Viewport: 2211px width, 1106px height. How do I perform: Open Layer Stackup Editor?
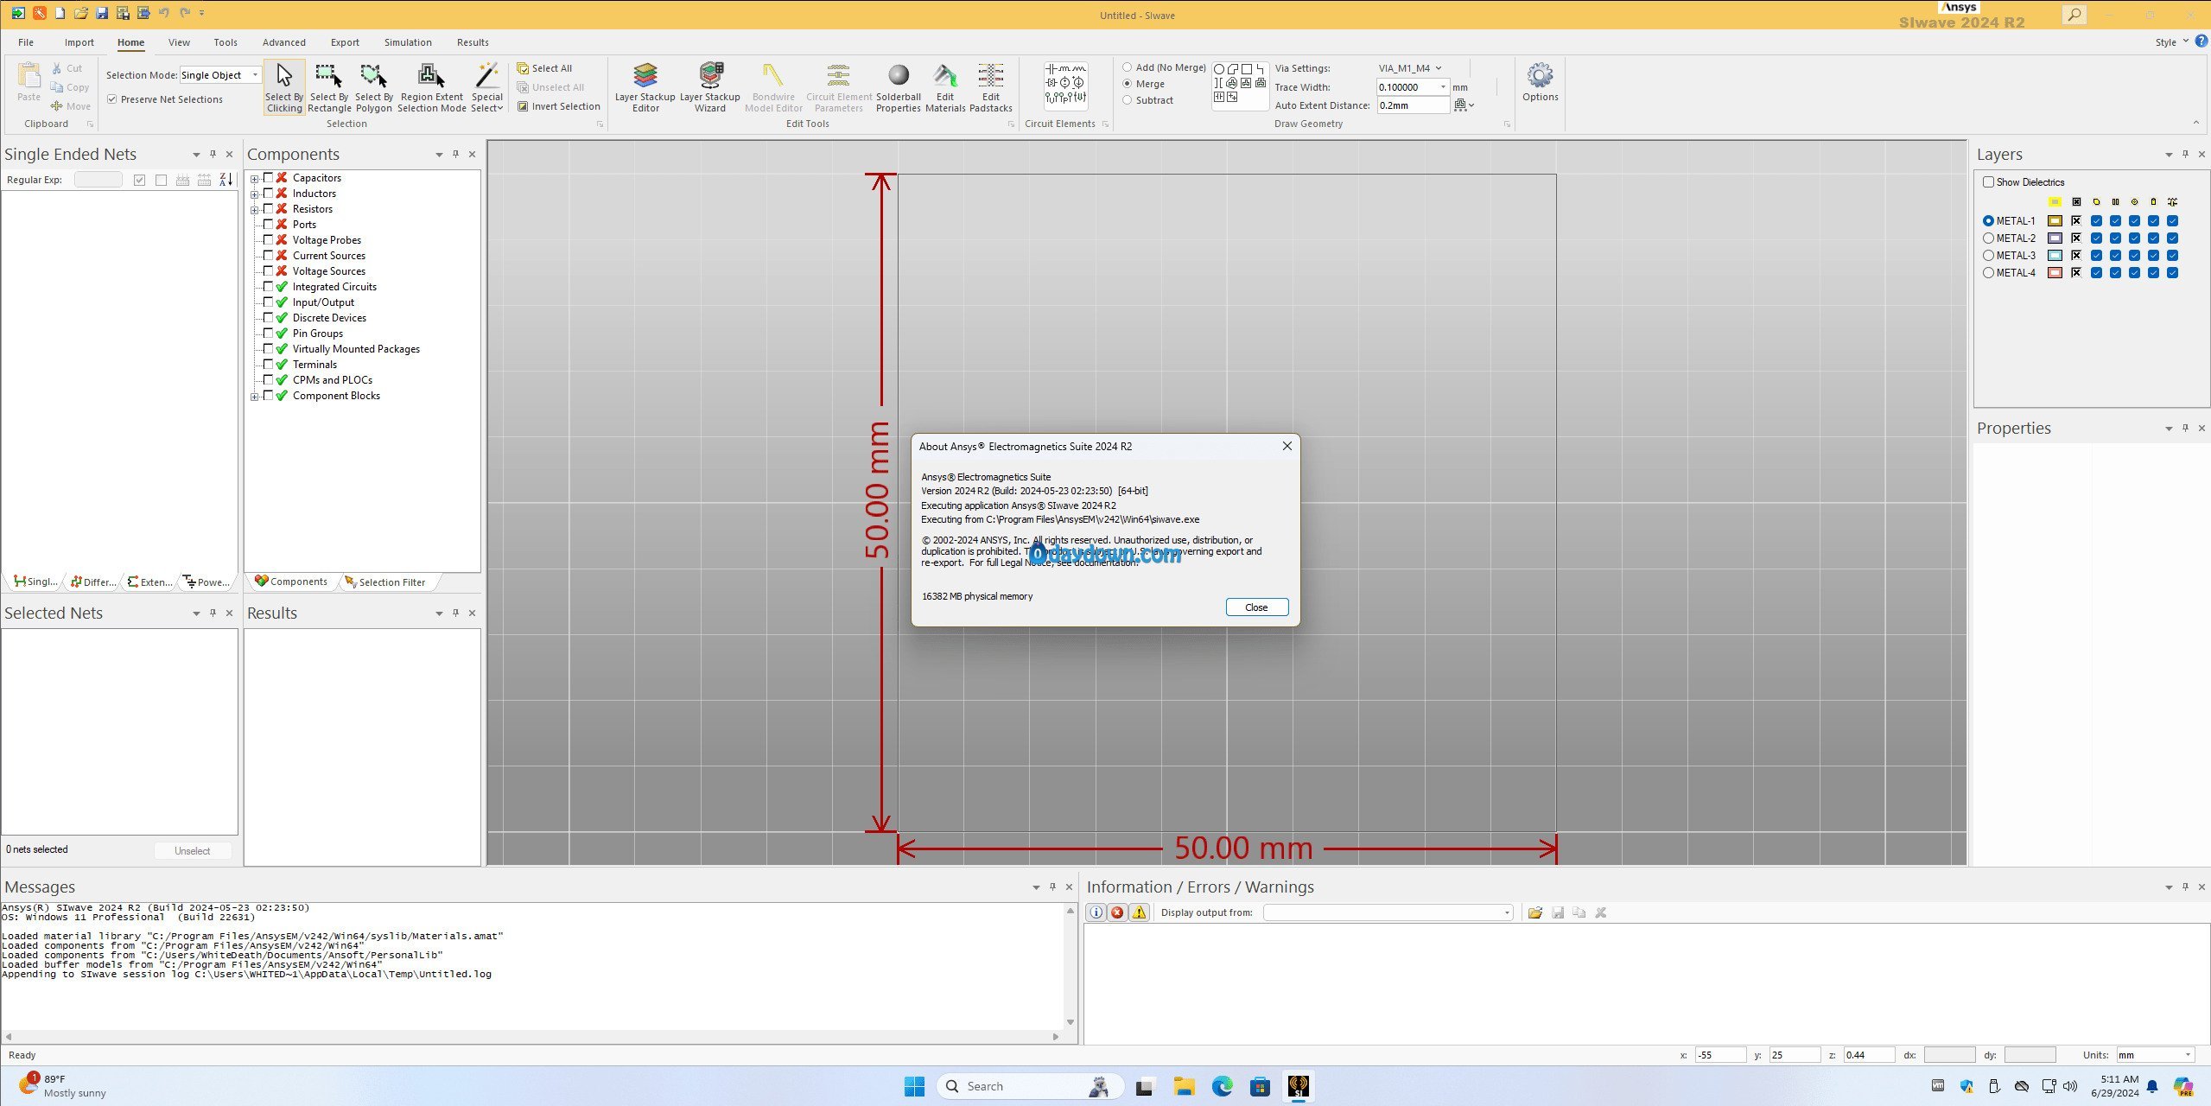(x=645, y=87)
